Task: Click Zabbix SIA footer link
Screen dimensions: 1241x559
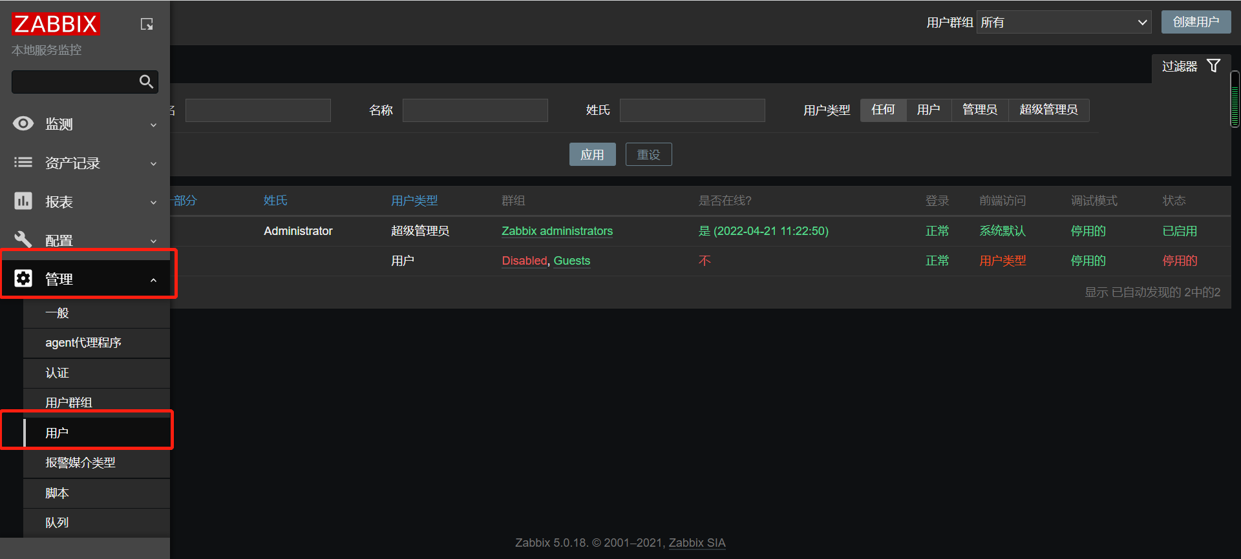Action: tap(697, 543)
